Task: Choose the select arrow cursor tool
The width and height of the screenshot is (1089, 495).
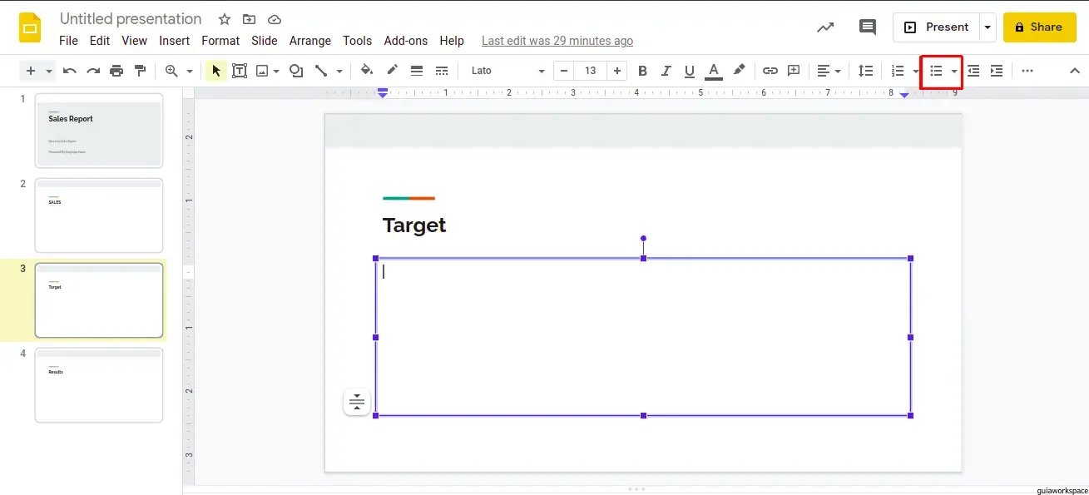Action: (x=216, y=71)
